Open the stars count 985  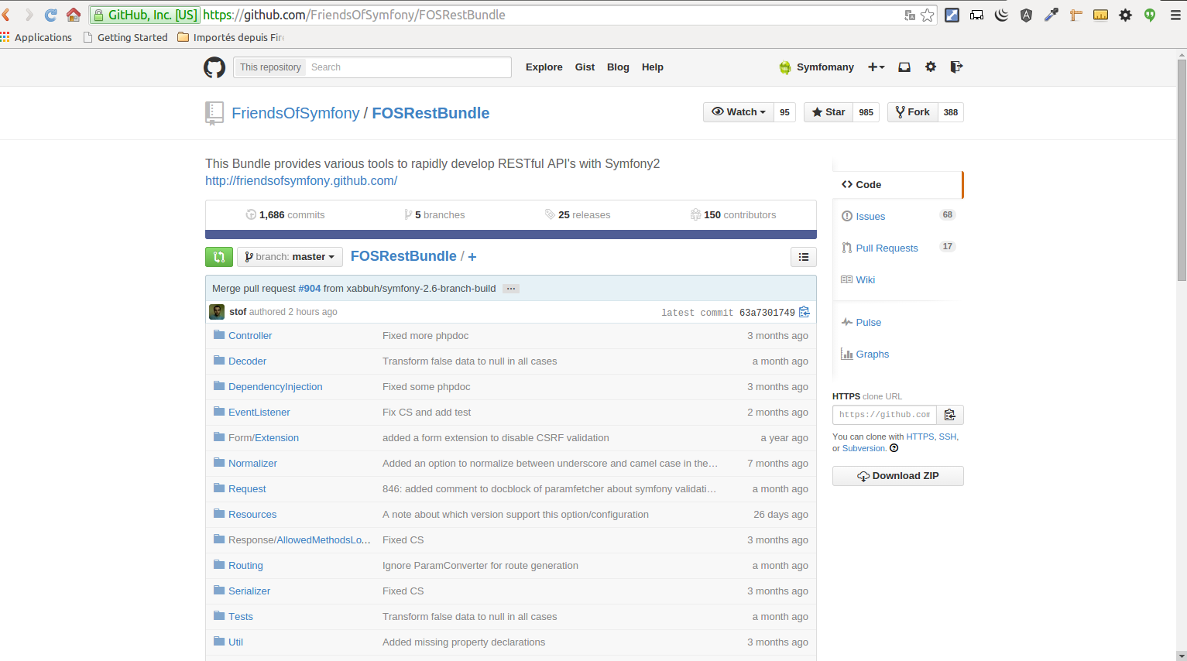click(866, 112)
